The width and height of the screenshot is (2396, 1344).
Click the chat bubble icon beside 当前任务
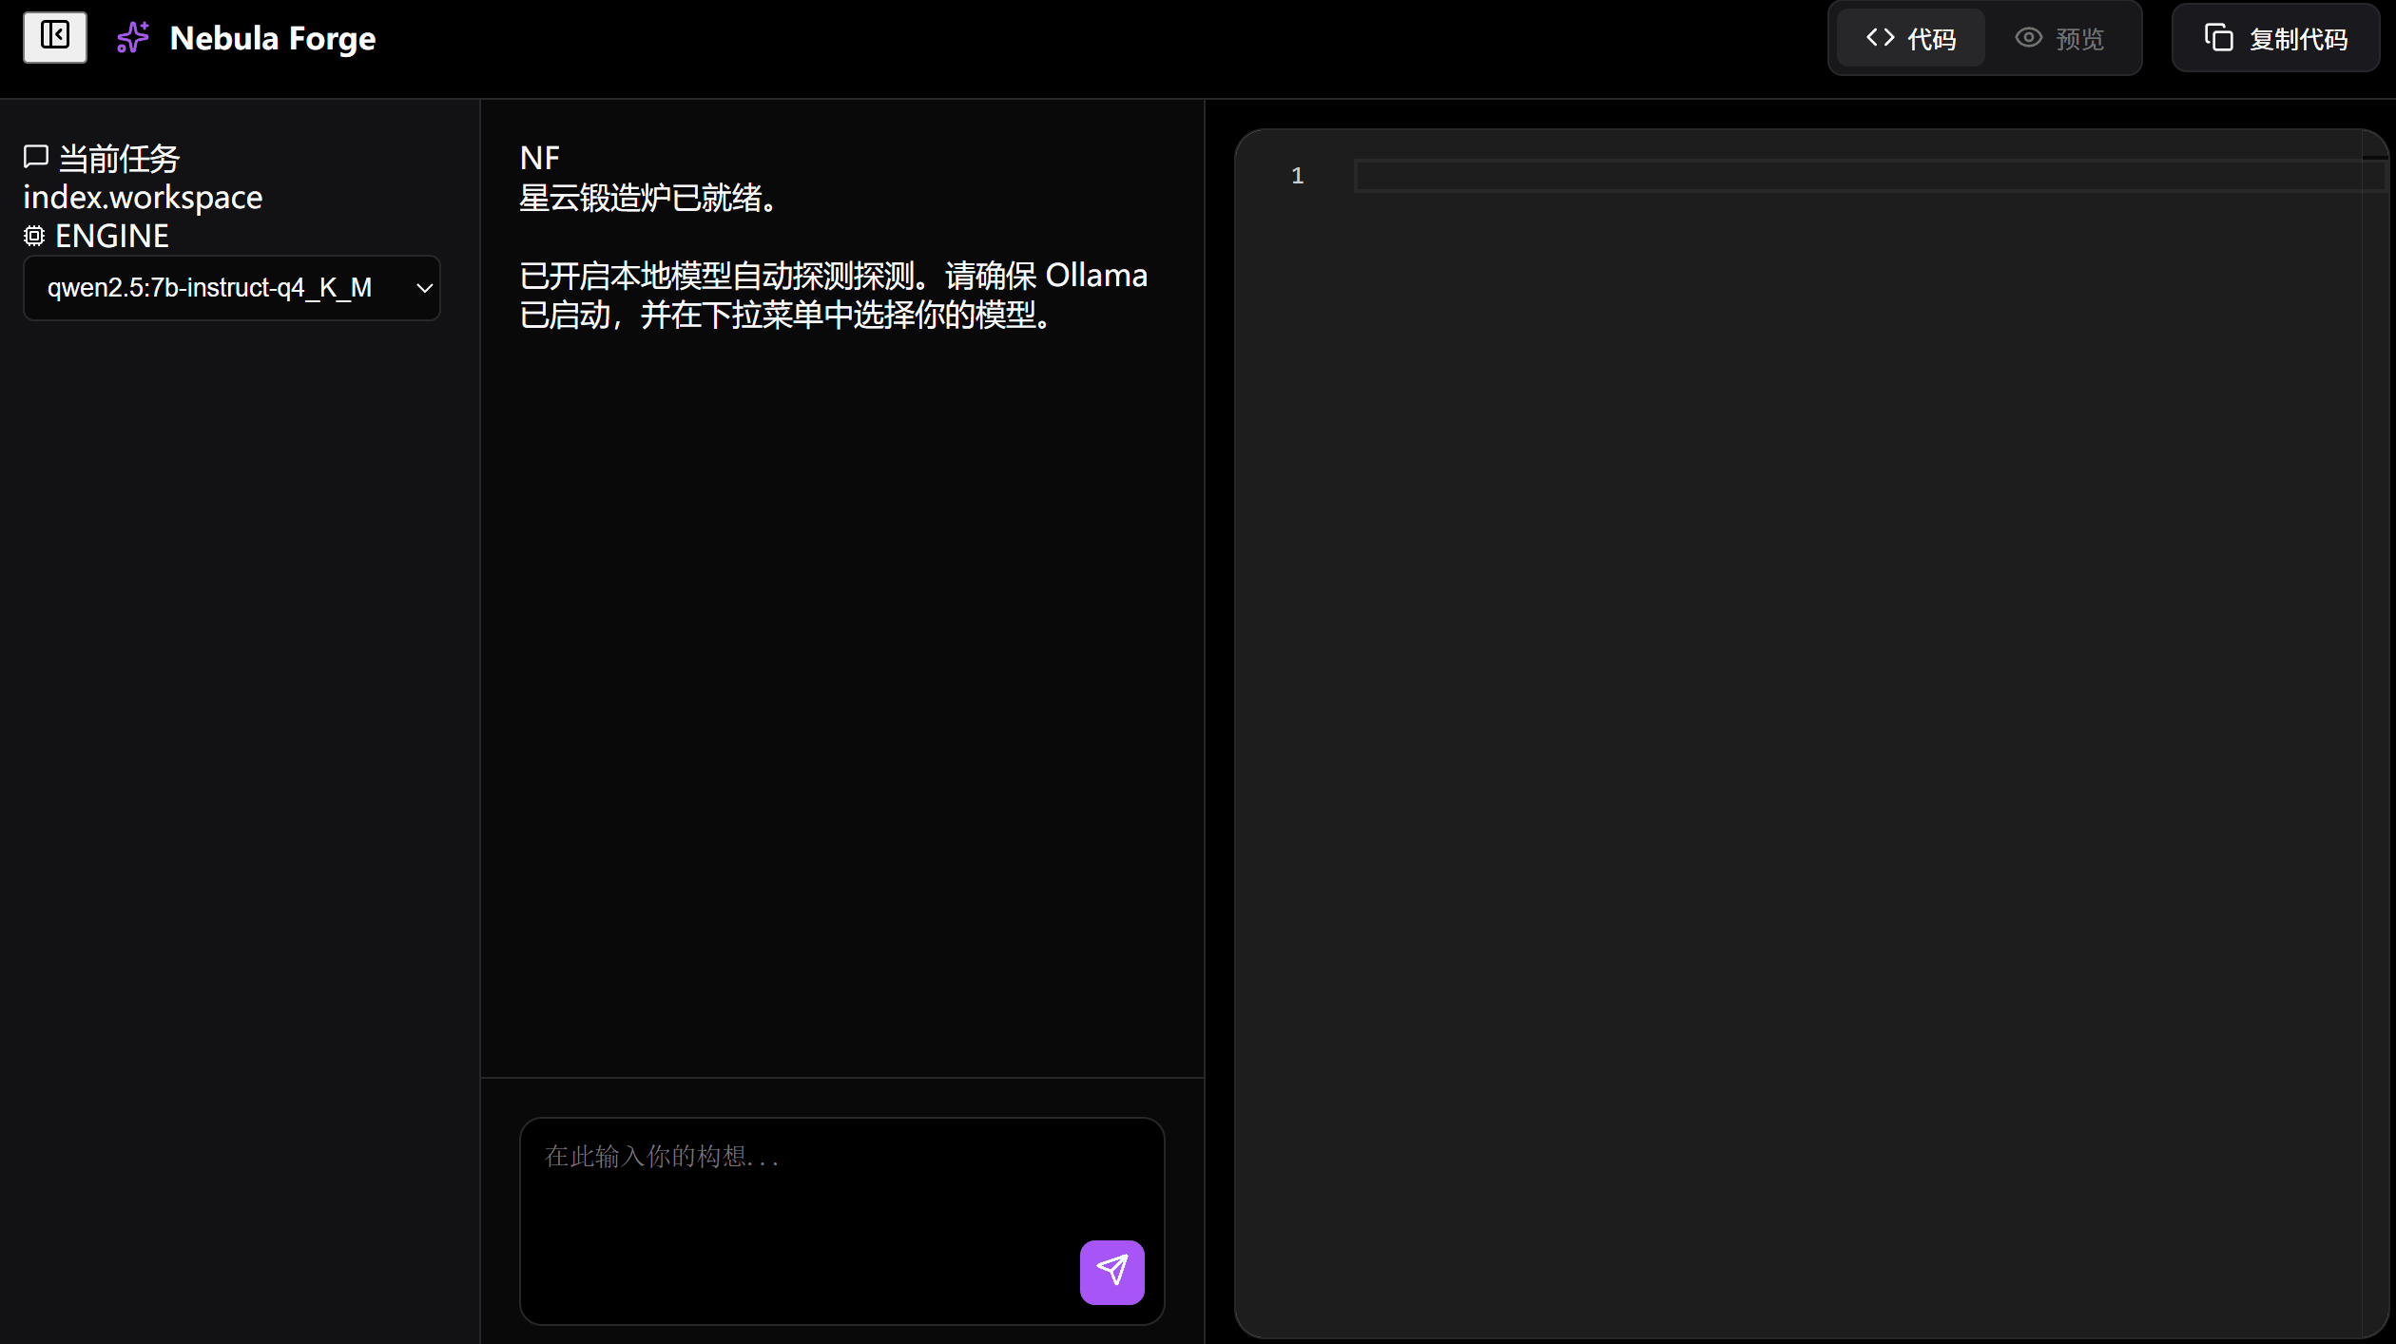[36, 157]
